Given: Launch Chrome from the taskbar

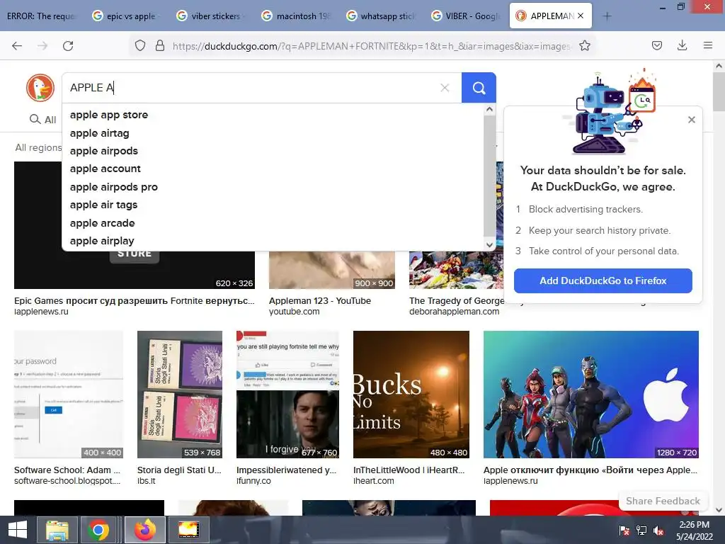Looking at the screenshot, I should coord(98,530).
